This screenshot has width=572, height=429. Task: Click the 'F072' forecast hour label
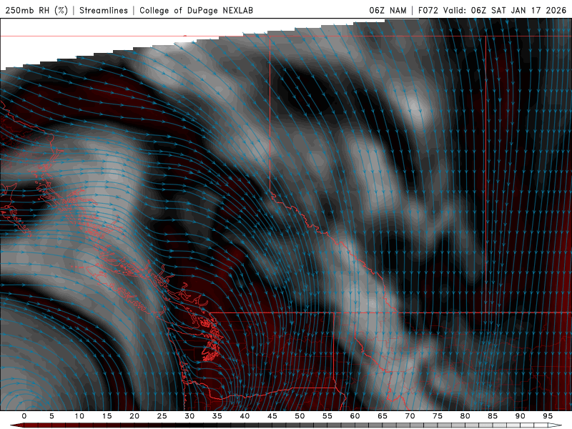(428, 10)
